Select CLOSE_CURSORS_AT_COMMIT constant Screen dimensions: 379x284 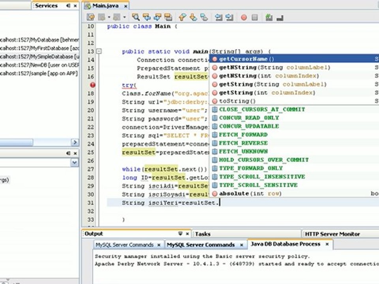pyautogui.click(x=294, y=109)
